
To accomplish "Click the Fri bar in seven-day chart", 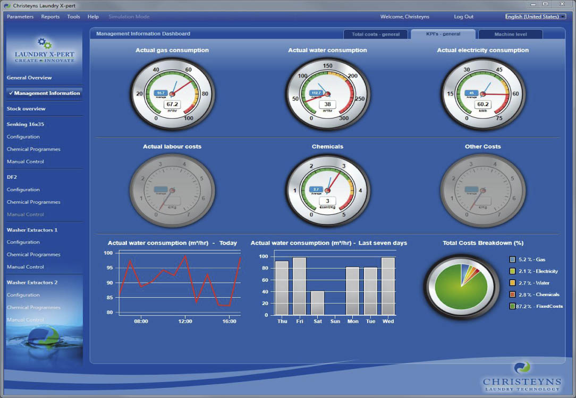I will pos(300,286).
